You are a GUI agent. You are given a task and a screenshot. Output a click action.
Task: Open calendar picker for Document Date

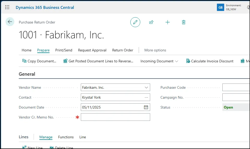click(146, 107)
